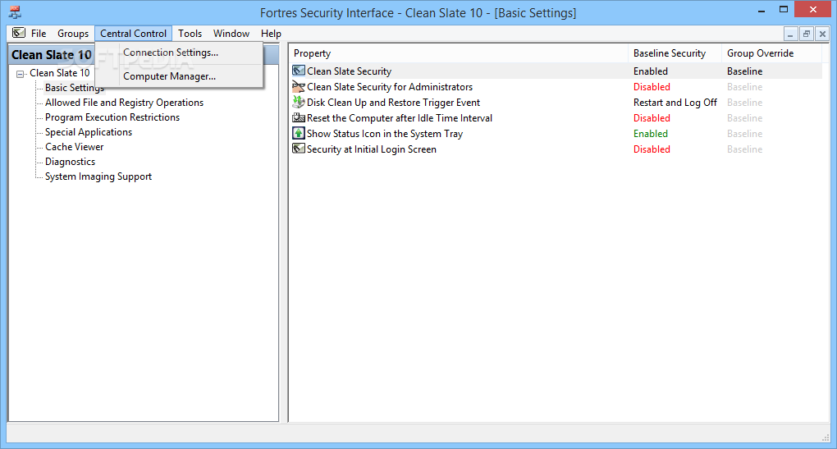
Task: Minimize the Fortres Security Interface window
Action: (762, 11)
